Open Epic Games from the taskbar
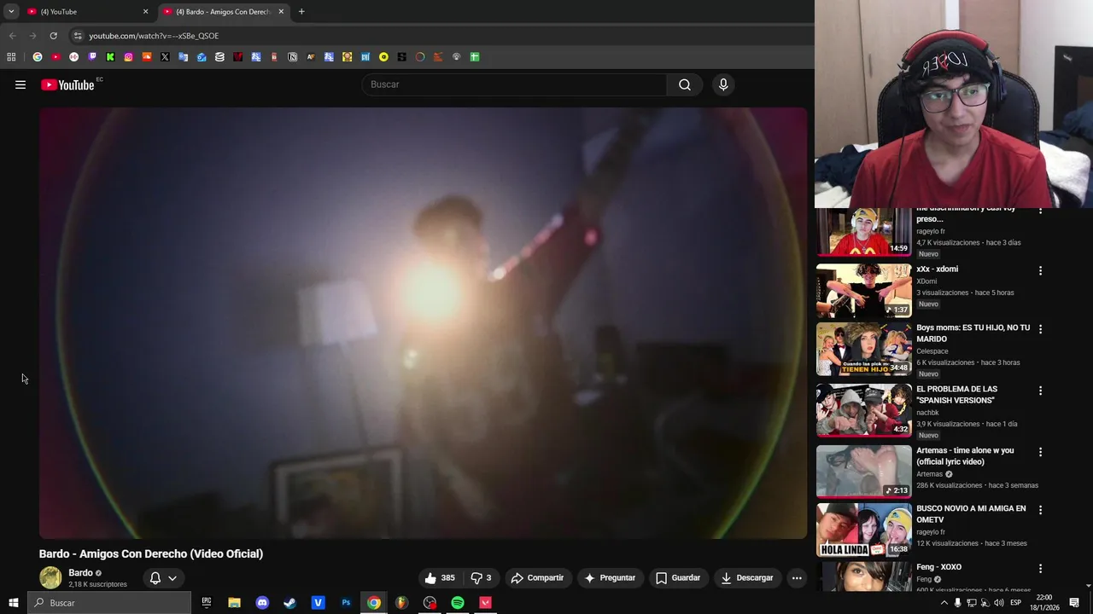Screen dimensions: 1093x614 [207, 603]
